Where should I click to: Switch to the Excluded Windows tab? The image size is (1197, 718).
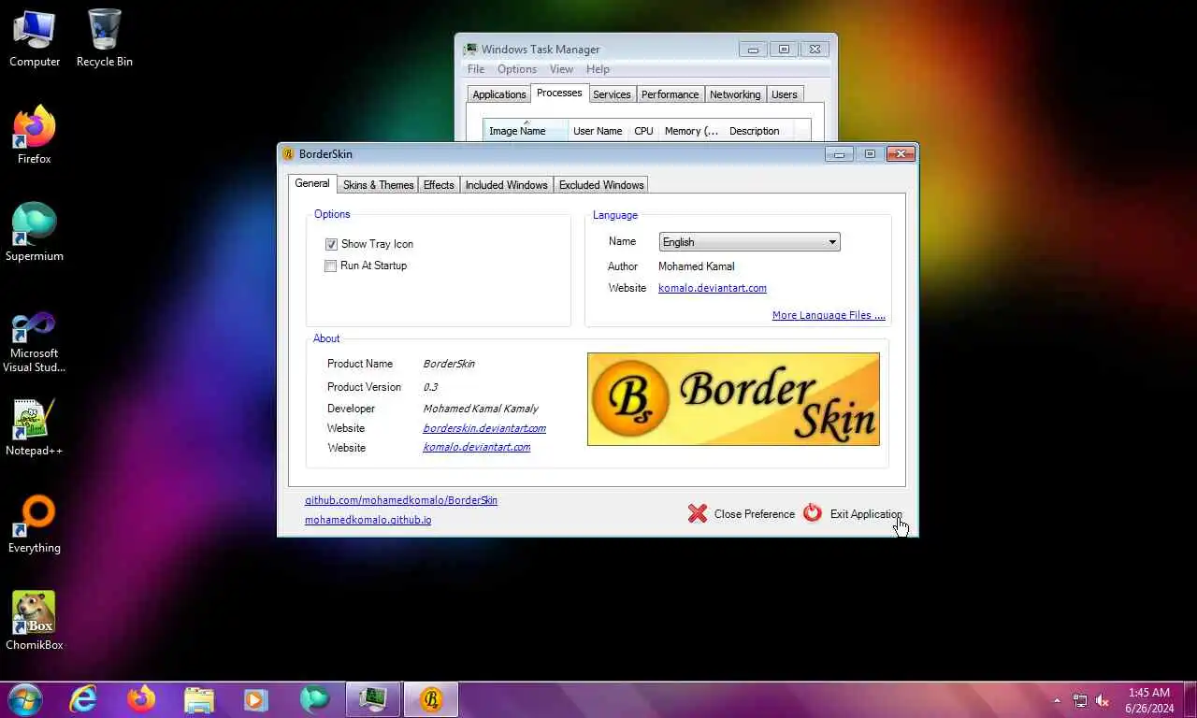tap(601, 185)
